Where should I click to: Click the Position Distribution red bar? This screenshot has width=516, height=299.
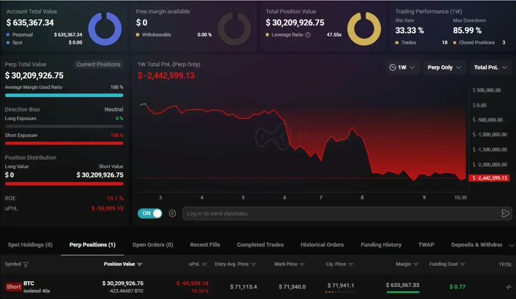[x=64, y=184]
